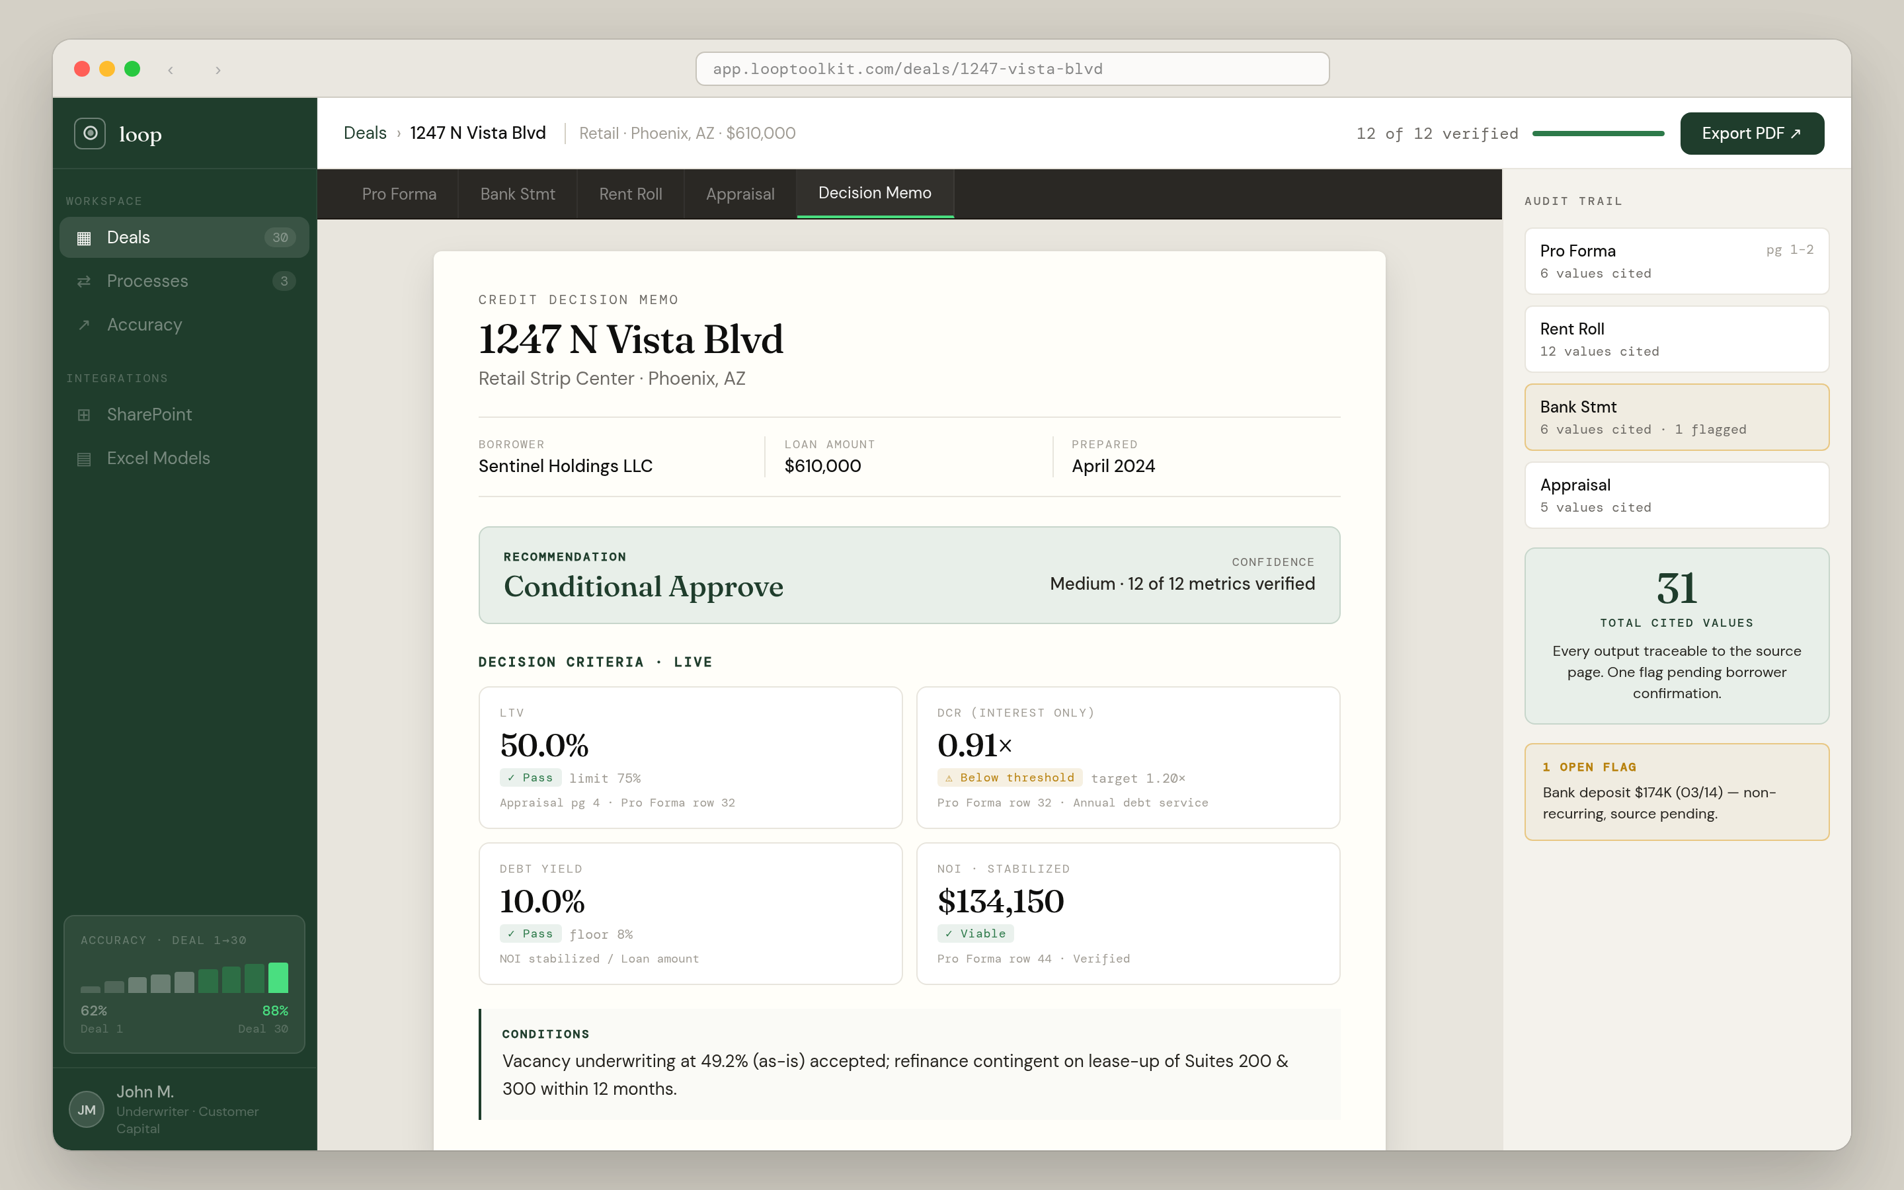Click the JM user avatar

[x=87, y=1110]
